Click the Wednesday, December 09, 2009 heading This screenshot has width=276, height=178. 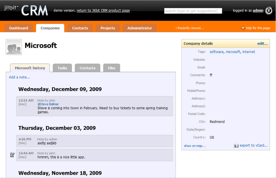60,89
